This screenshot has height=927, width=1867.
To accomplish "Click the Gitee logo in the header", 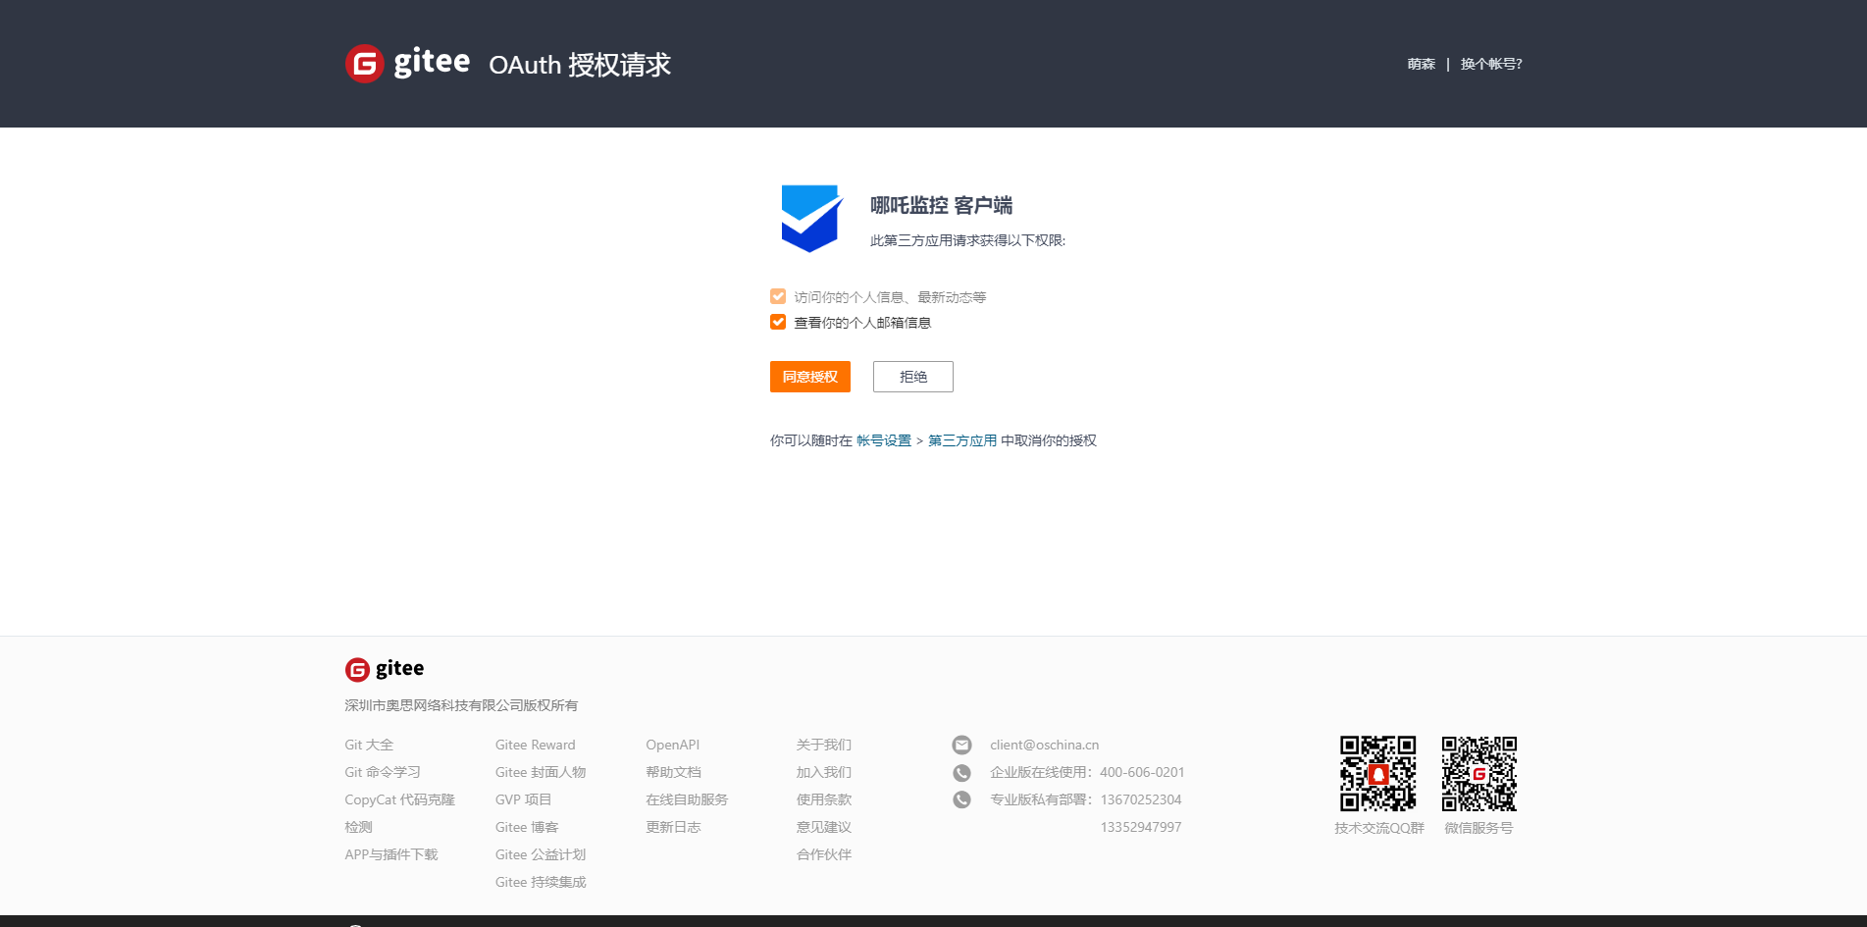I will [407, 64].
